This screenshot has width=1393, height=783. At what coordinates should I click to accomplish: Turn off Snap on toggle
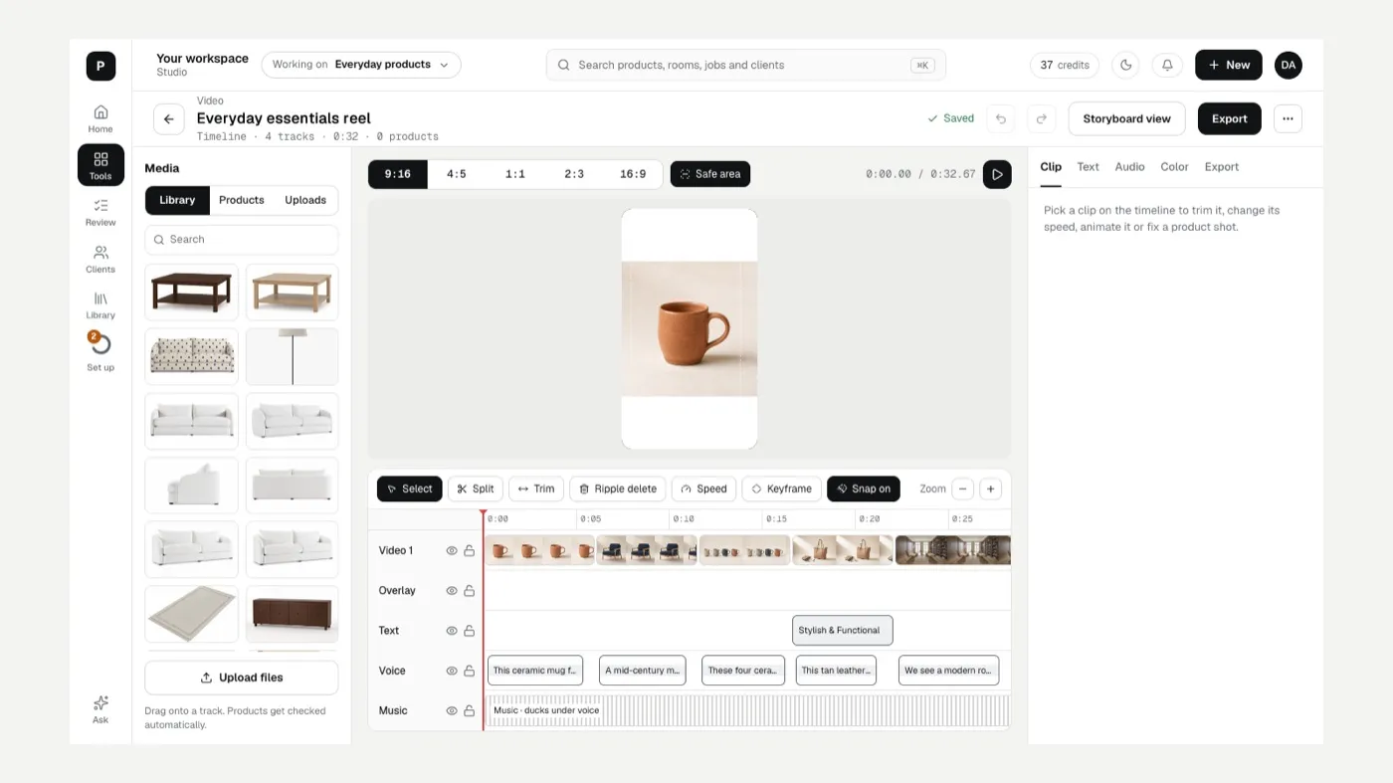click(x=864, y=489)
